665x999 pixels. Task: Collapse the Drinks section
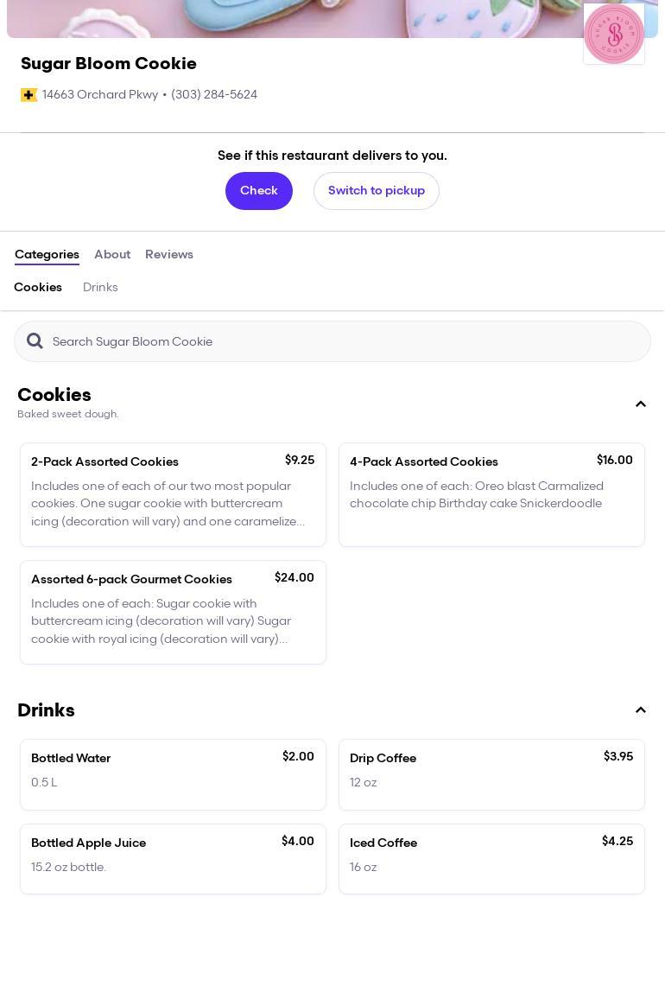point(641,710)
